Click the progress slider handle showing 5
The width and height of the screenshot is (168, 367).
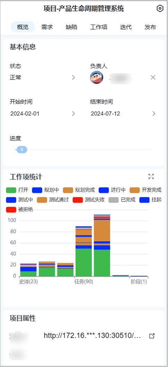click(x=22, y=150)
